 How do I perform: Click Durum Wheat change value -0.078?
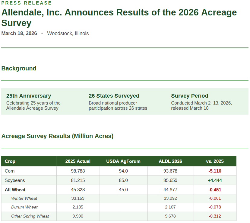(x=215, y=207)
